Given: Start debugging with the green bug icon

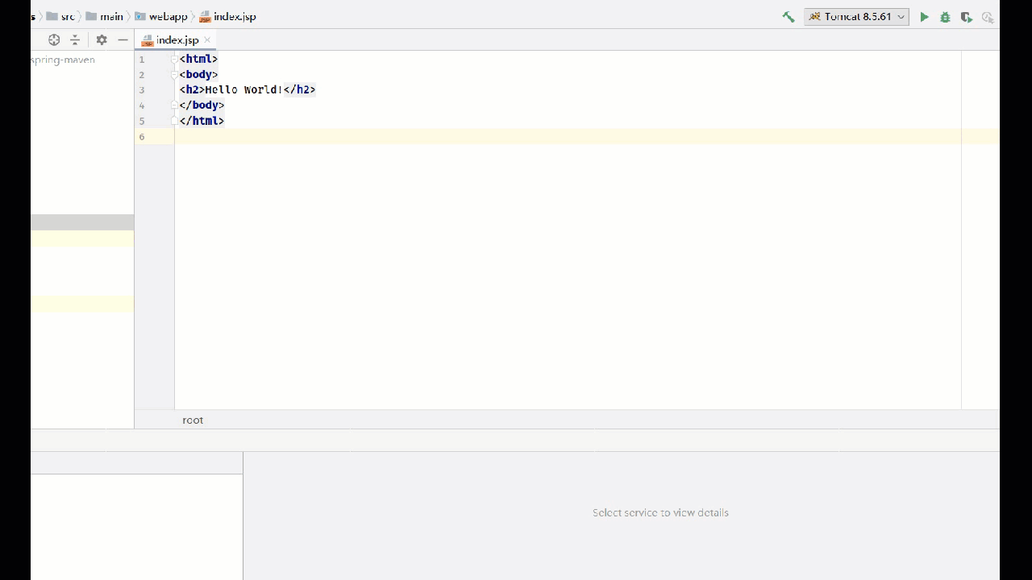Looking at the screenshot, I should [945, 17].
